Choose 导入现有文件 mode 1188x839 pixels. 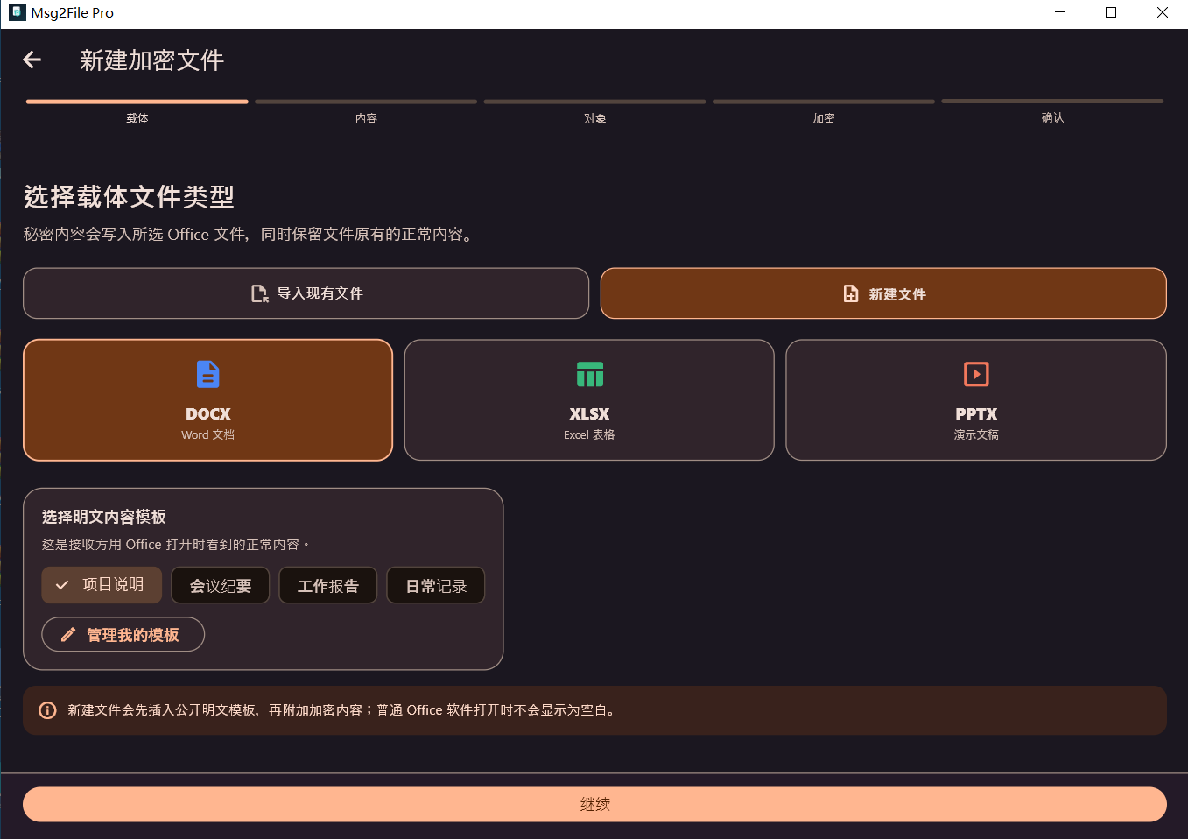click(306, 293)
